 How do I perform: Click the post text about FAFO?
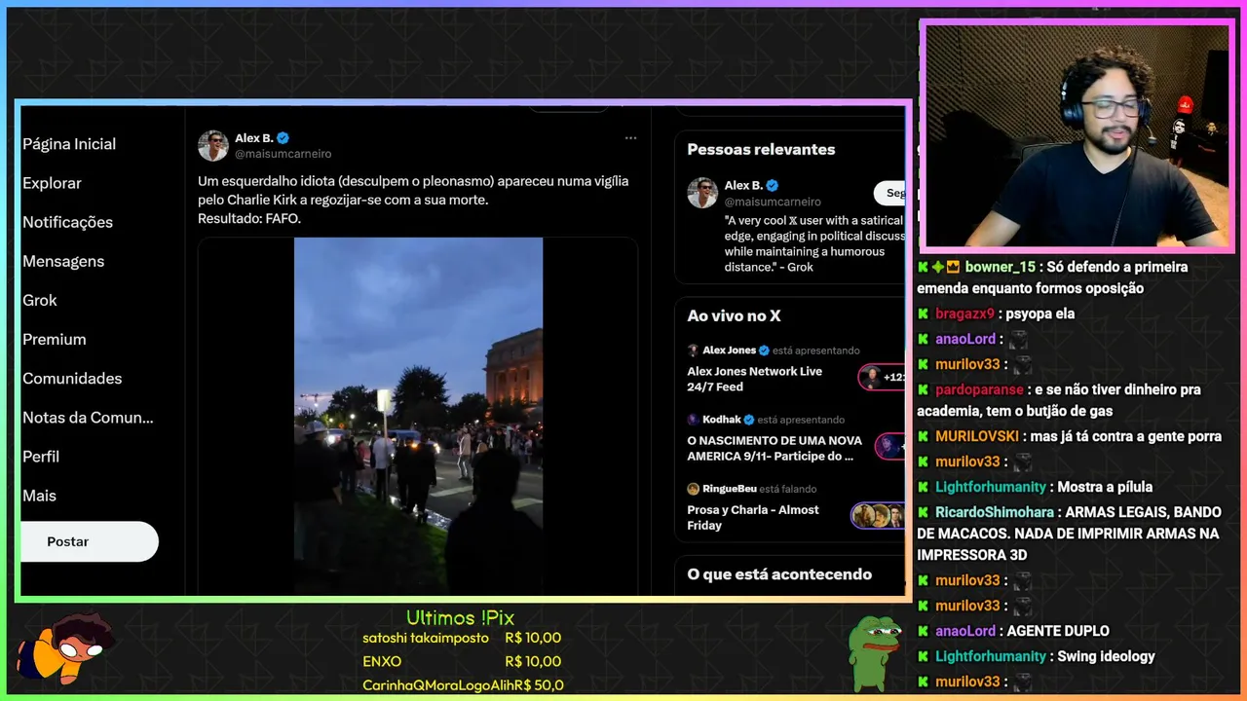[413, 200]
